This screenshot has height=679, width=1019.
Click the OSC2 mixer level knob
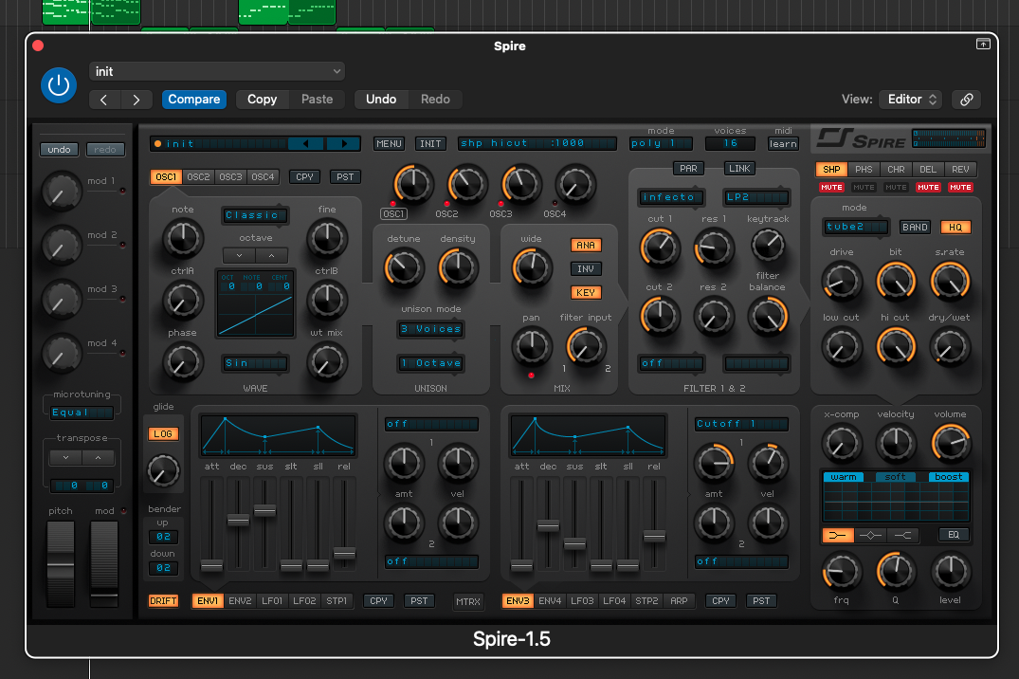(x=467, y=184)
